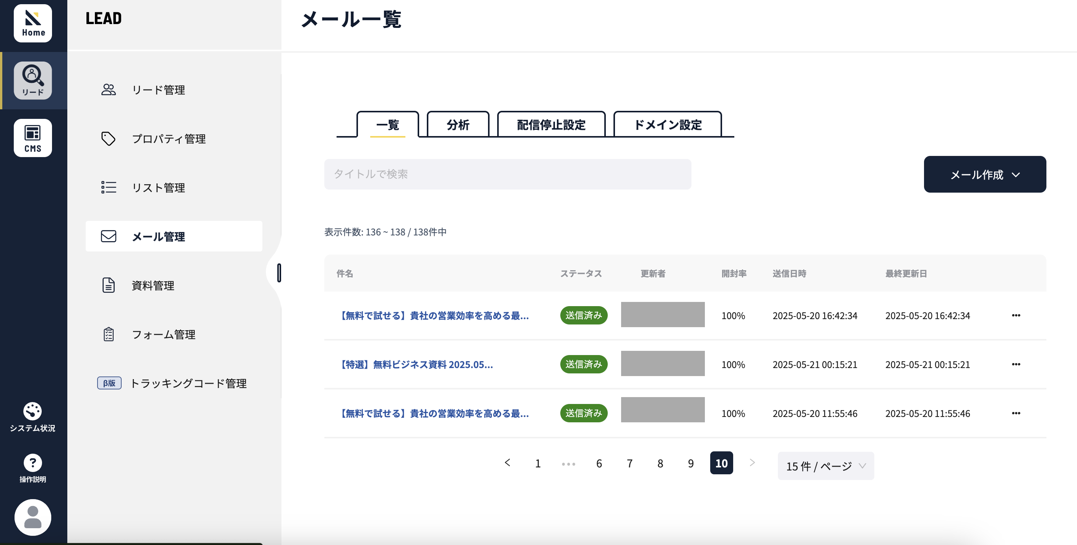
Task: Select current page 10 button
Action: click(722, 463)
